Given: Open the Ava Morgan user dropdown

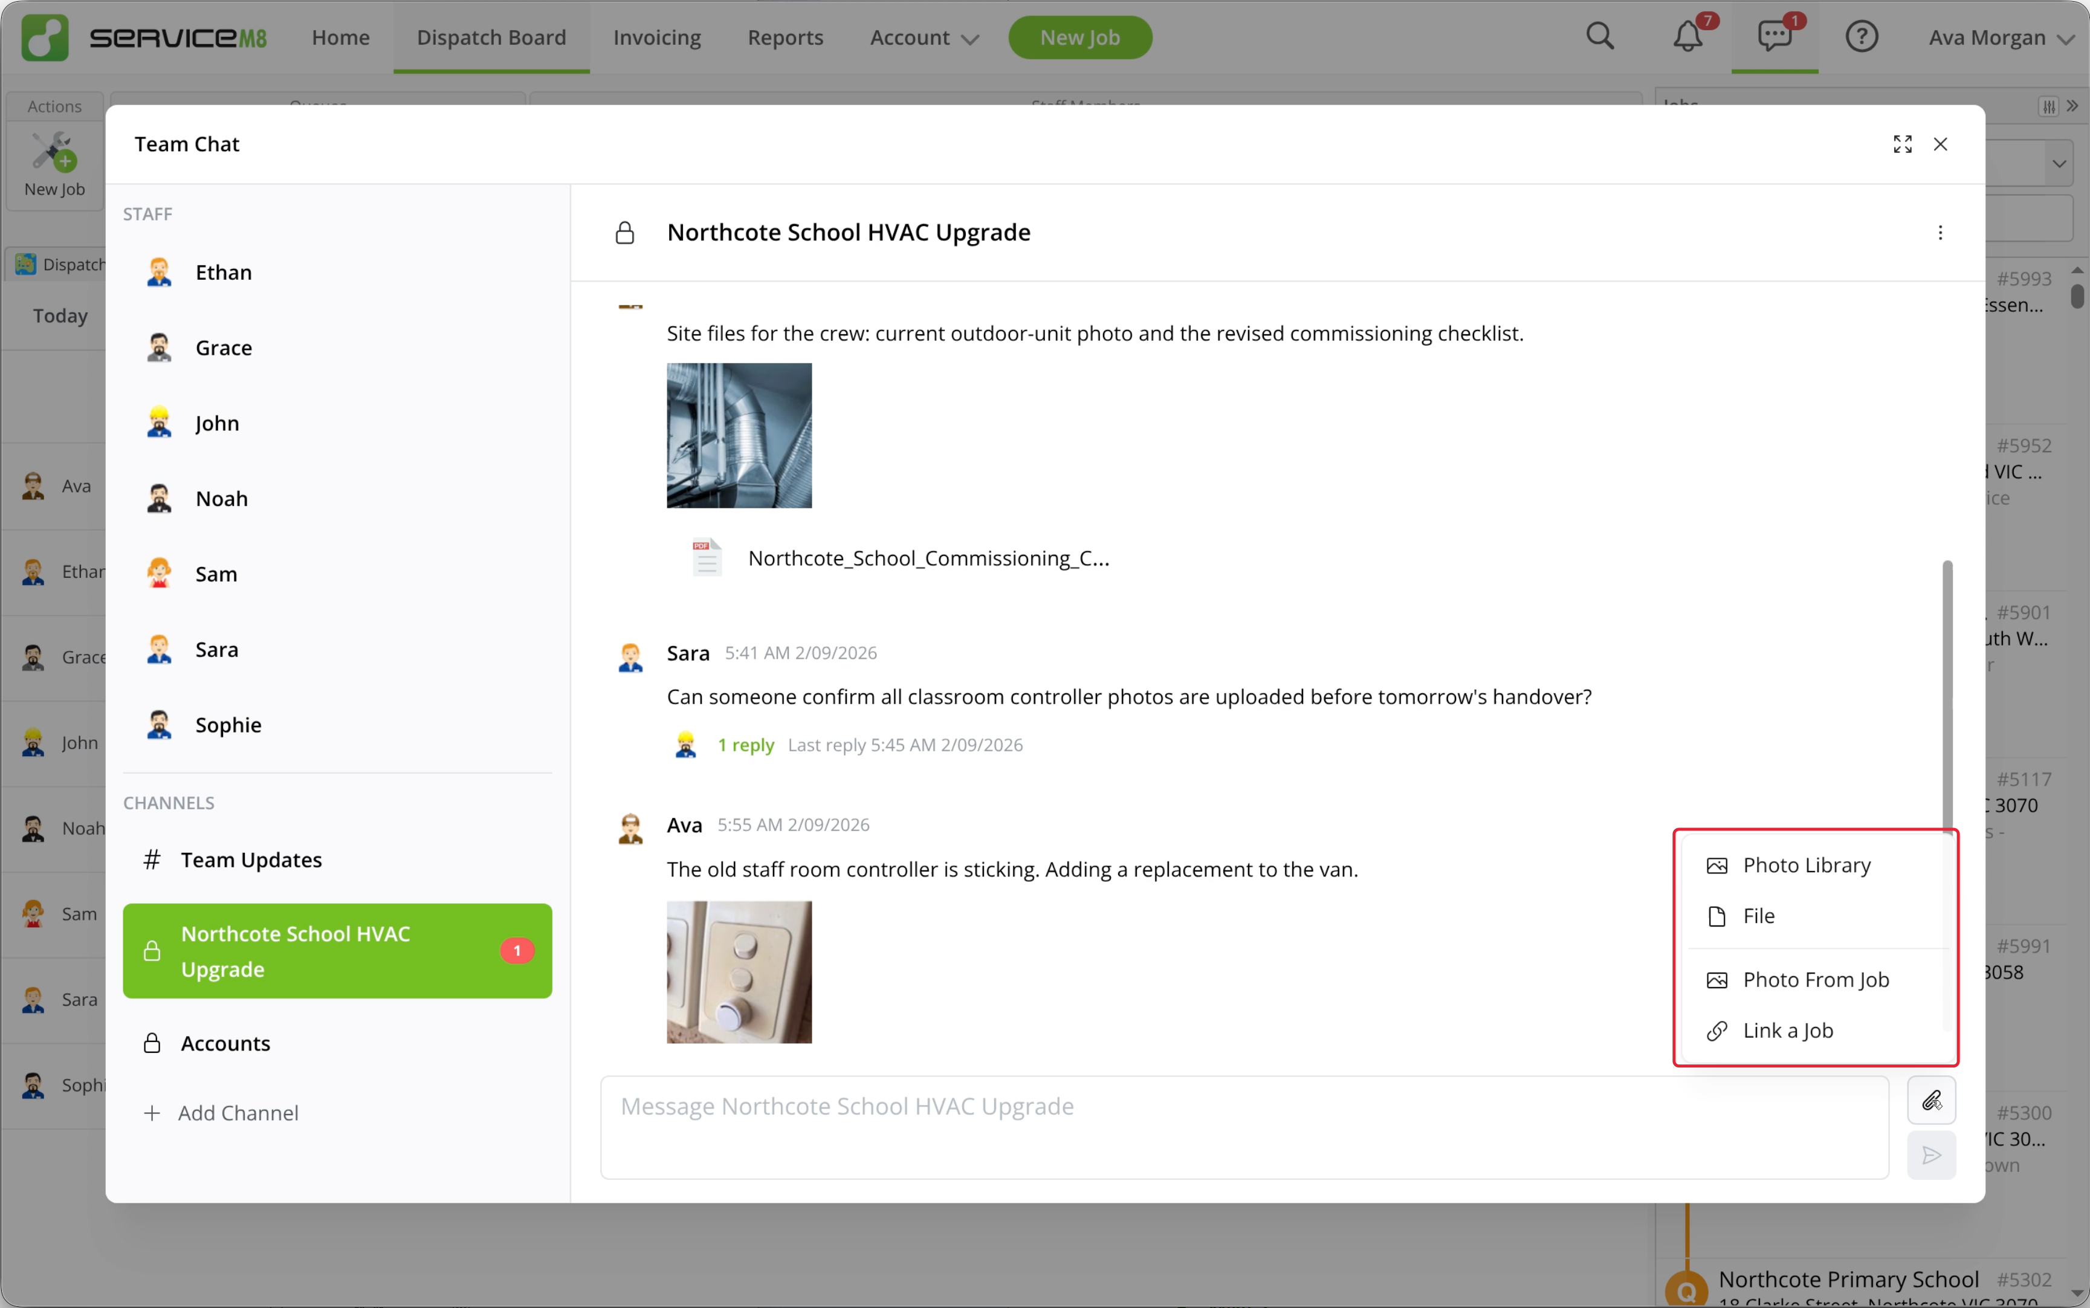Looking at the screenshot, I should (2001, 37).
